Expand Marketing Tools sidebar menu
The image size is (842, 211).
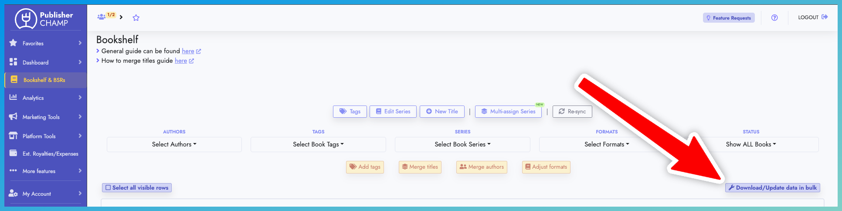coord(41,117)
